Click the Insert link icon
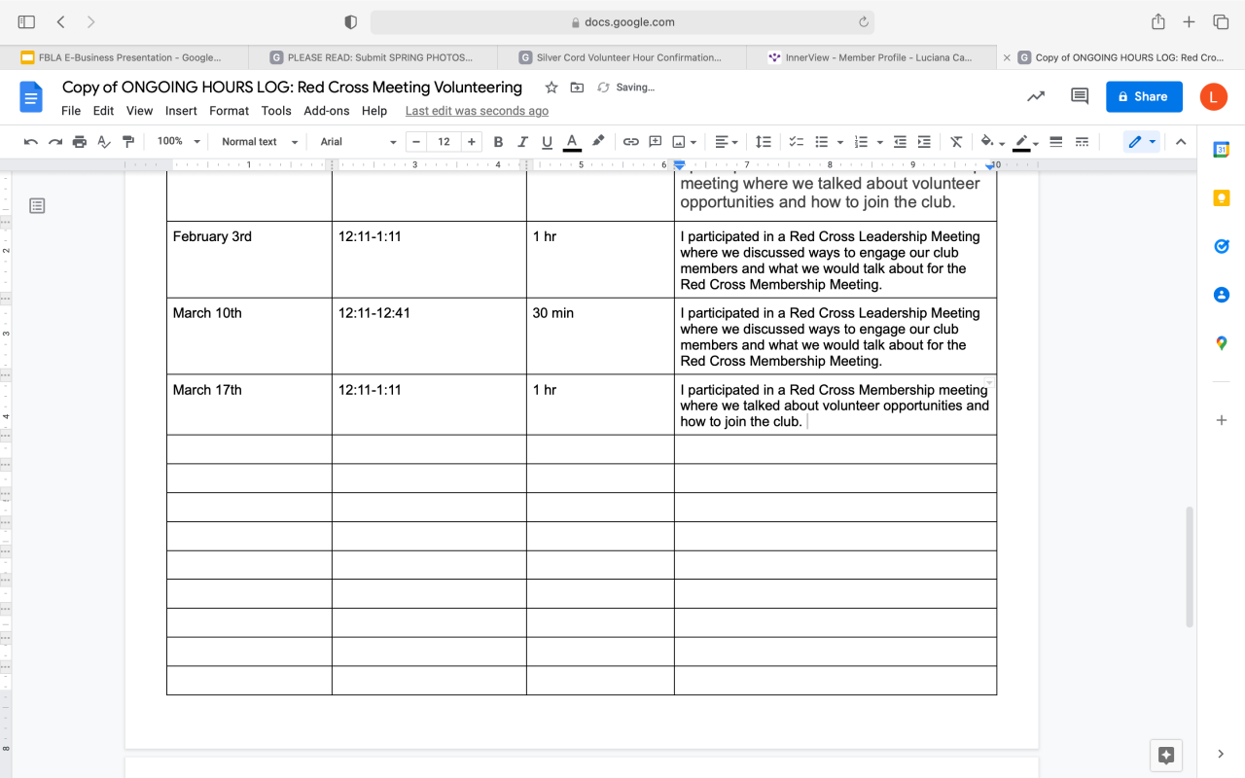This screenshot has width=1245, height=778. click(630, 142)
